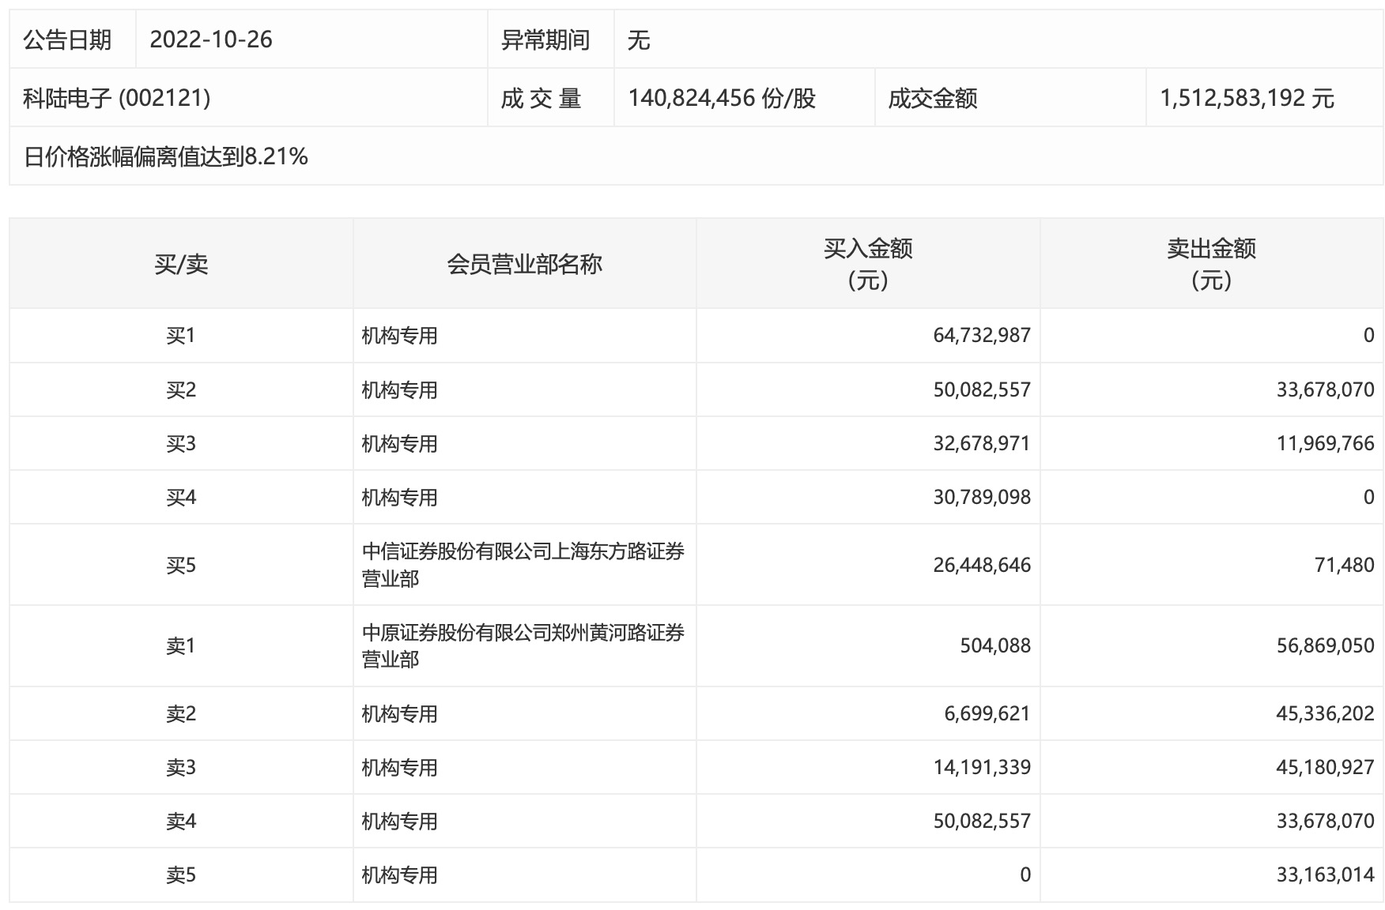Click the 买/卖 column header
The width and height of the screenshot is (1385, 910).
[x=181, y=264]
